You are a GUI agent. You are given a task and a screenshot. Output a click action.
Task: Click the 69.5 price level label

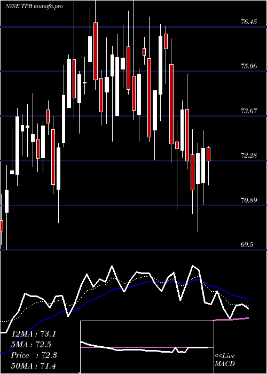pyautogui.click(x=247, y=245)
